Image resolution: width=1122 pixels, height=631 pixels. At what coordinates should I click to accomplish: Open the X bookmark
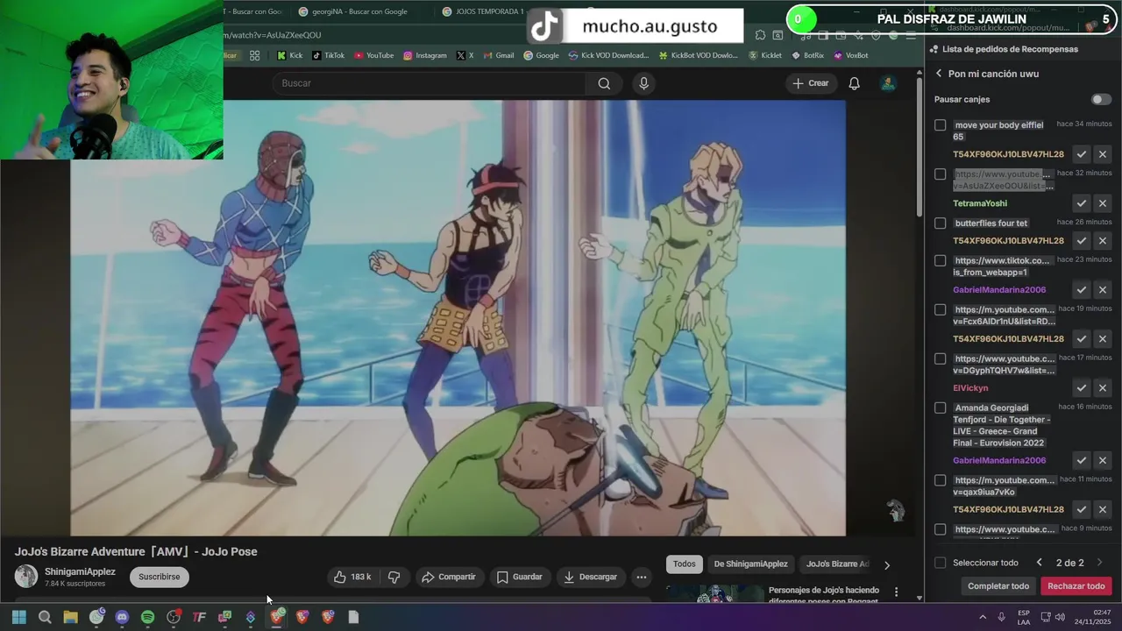[x=465, y=55]
